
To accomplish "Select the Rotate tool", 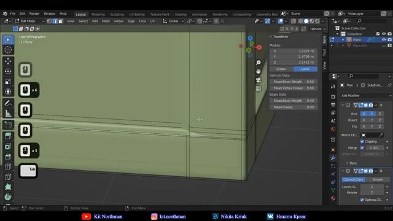I will tap(8, 71).
